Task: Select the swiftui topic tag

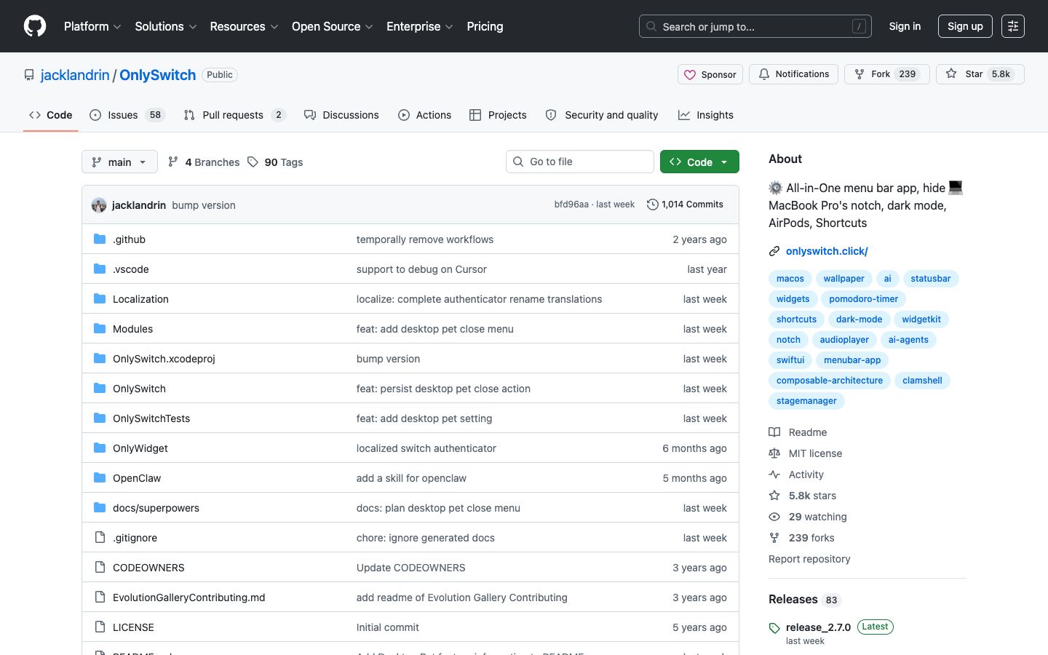Action: (x=790, y=360)
